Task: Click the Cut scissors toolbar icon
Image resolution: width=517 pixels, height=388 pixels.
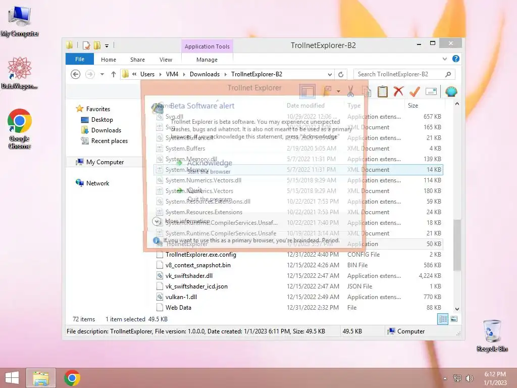Action: [350, 91]
